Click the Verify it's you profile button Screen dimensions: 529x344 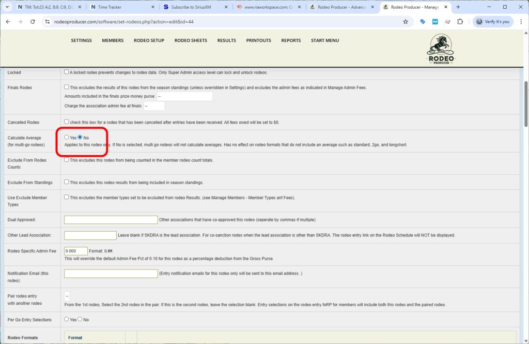[x=493, y=22]
